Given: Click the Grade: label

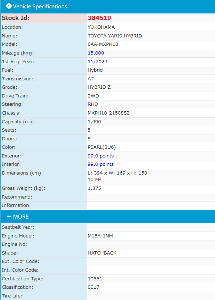Looking at the screenshot, I should (9, 87).
